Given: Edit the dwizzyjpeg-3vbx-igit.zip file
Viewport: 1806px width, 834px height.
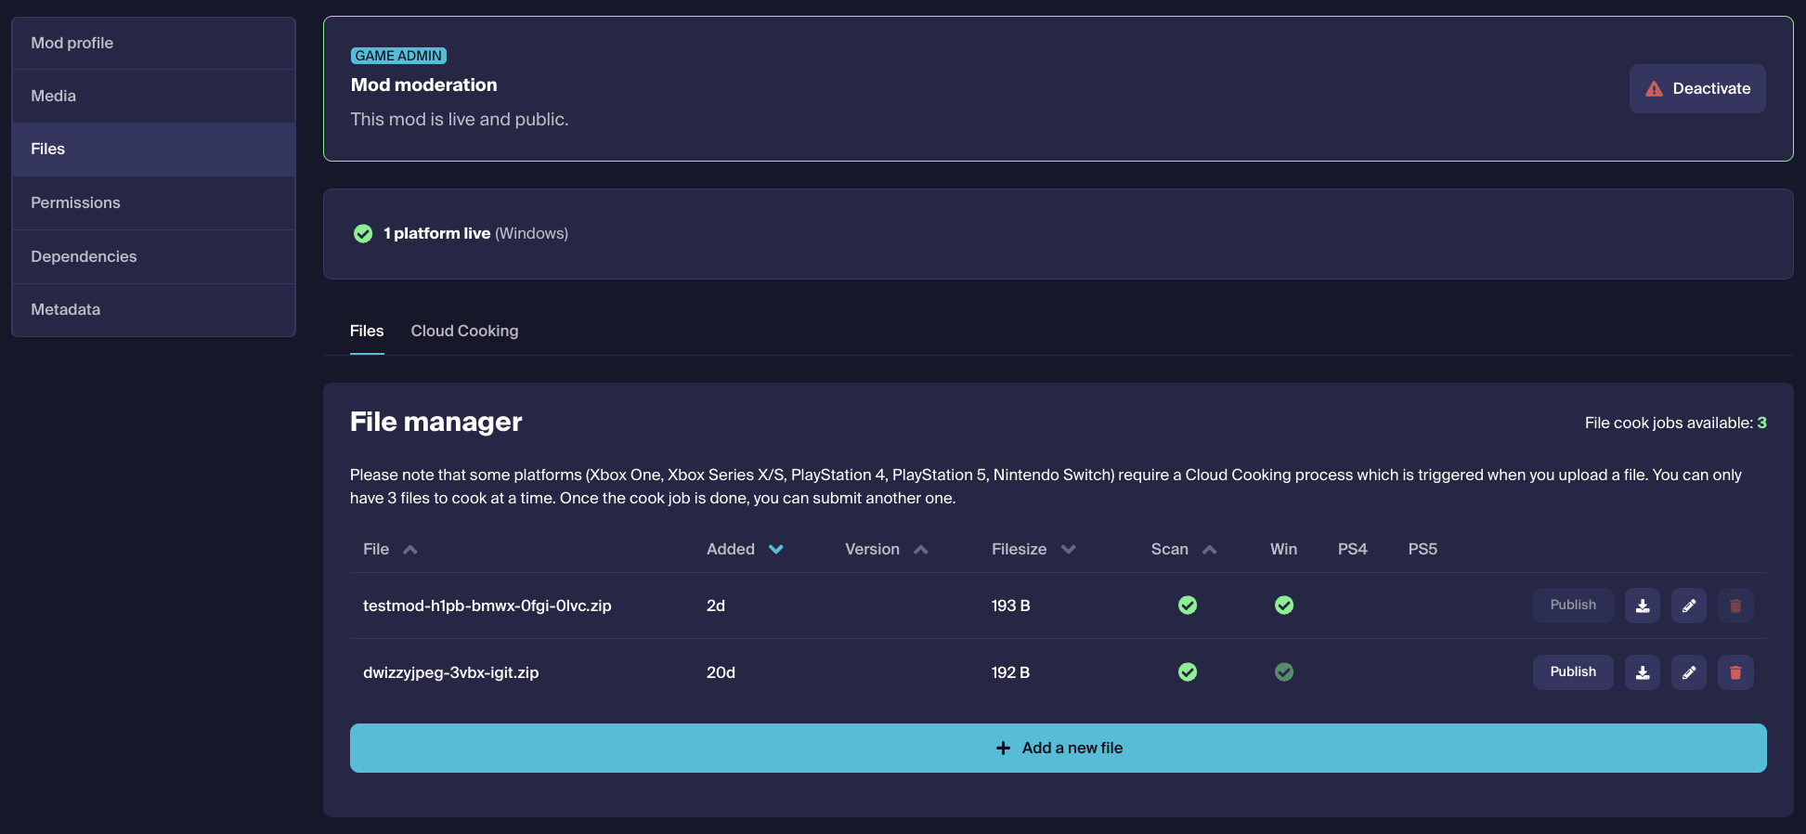Looking at the screenshot, I should click(x=1689, y=672).
